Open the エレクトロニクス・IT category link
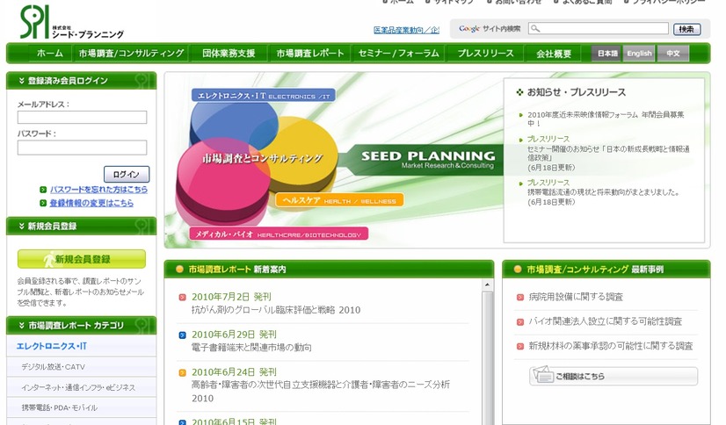The image size is (726, 425). coord(51,346)
